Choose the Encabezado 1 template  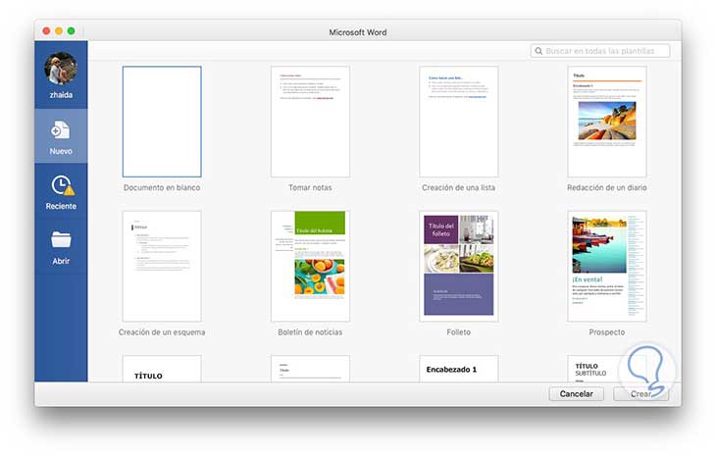[458, 369]
